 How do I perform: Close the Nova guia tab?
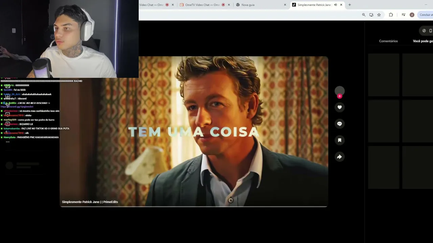point(285,5)
